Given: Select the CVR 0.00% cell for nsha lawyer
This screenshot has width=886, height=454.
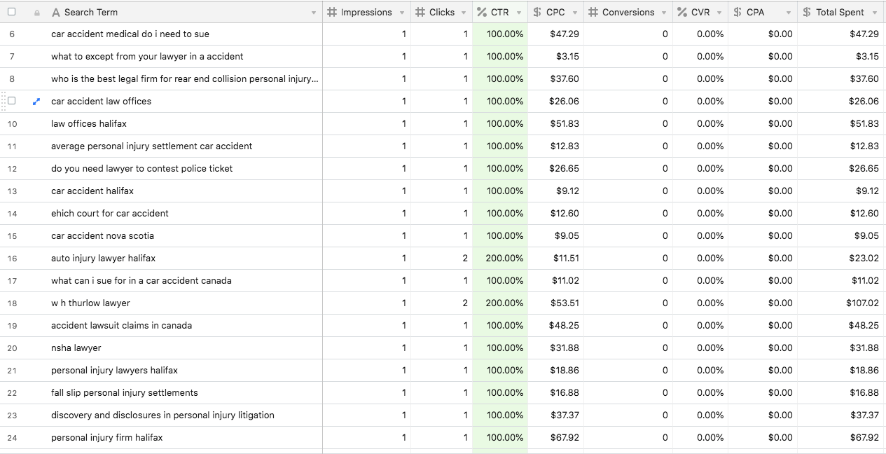Looking at the screenshot, I should [700, 348].
